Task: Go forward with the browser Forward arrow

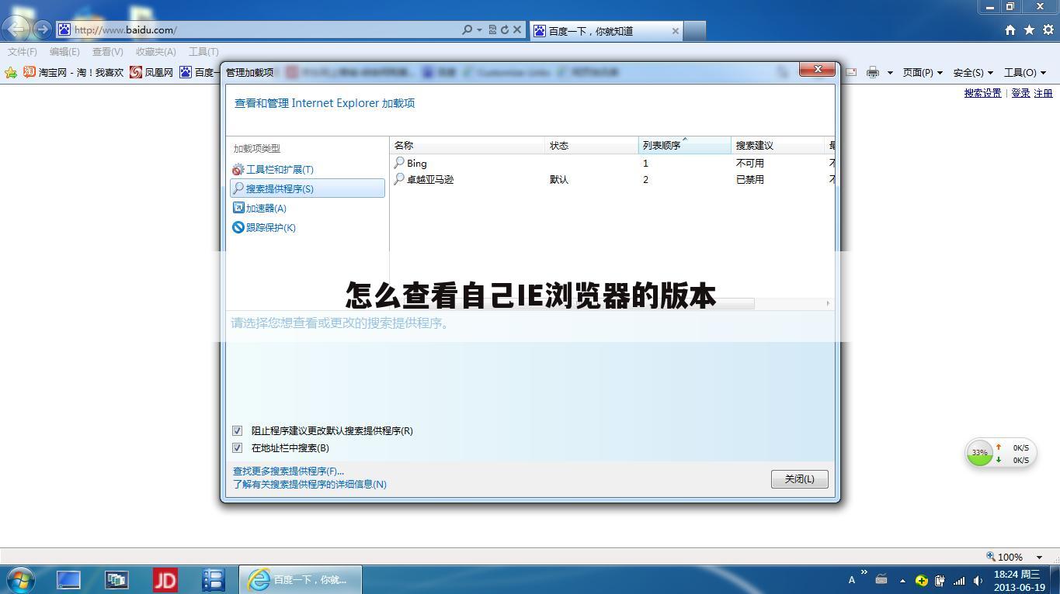Action: (x=43, y=29)
